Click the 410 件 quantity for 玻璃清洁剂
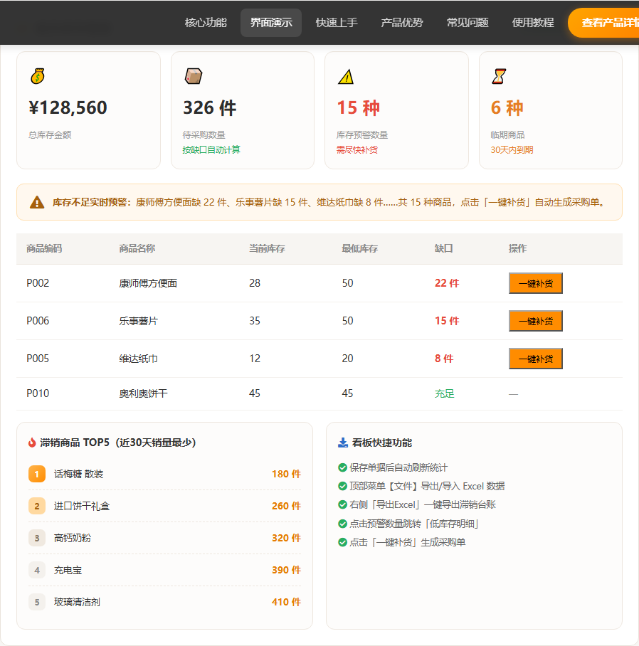Image resolution: width=639 pixels, height=646 pixels. click(x=286, y=602)
